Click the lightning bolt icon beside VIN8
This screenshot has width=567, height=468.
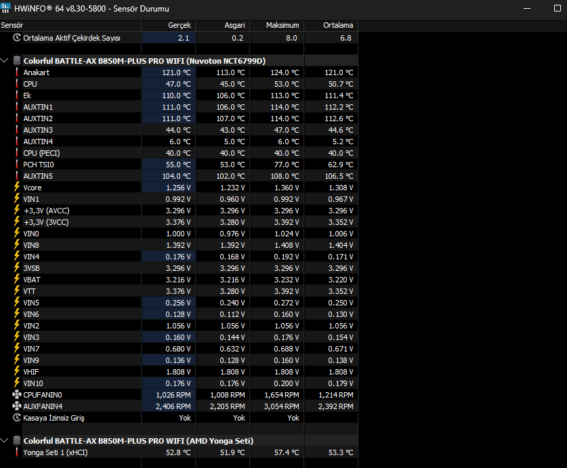pyautogui.click(x=17, y=245)
